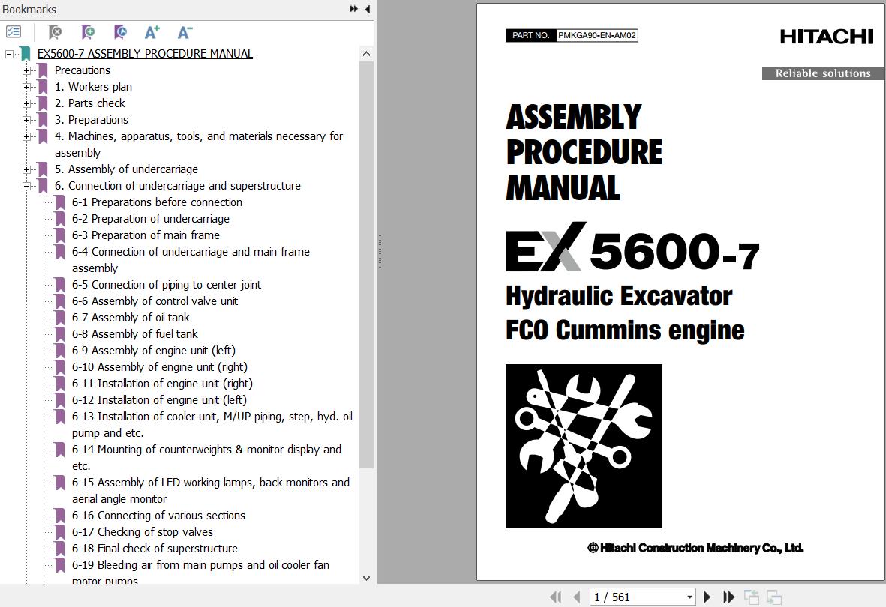Collapse the EX5600-7 ASSEMBLY PROCEDURE MANUAL tree
This screenshot has width=886, height=607.
click(9, 54)
